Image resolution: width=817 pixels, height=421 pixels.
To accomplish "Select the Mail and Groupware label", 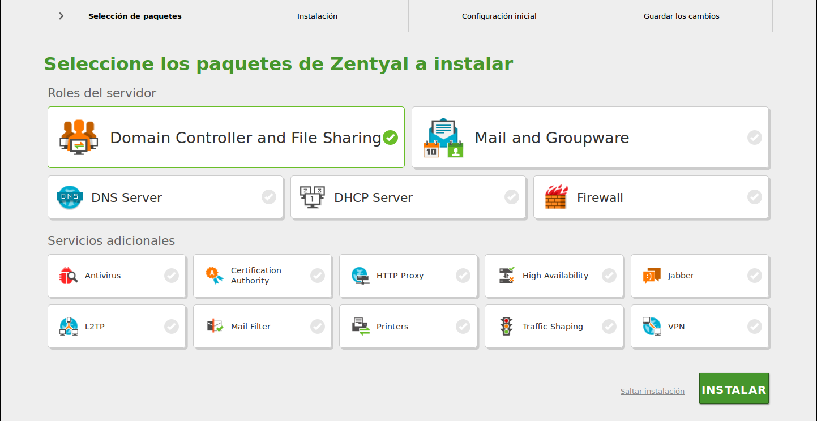I will [552, 138].
